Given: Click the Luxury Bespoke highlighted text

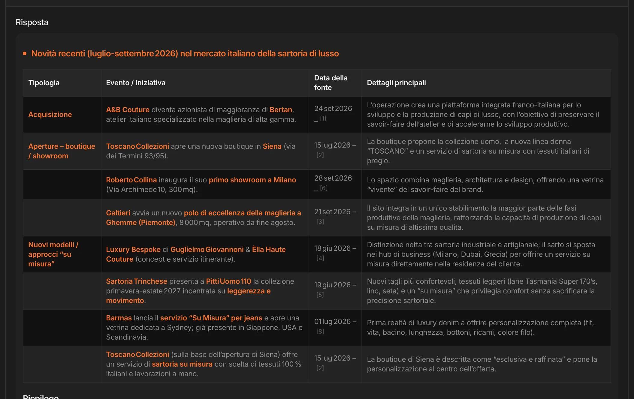Looking at the screenshot, I should [x=133, y=250].
